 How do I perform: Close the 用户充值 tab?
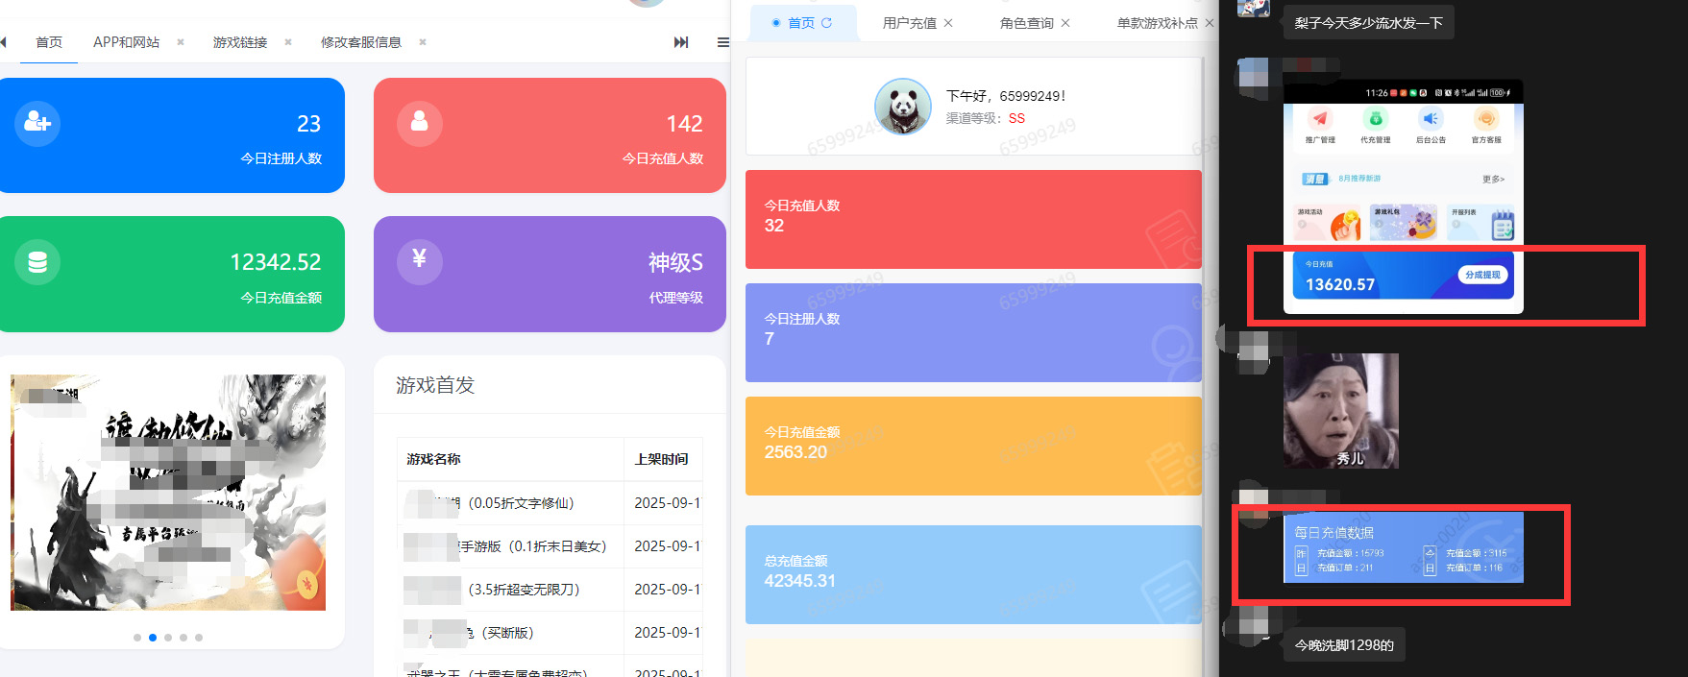click(x=948, y=23)
